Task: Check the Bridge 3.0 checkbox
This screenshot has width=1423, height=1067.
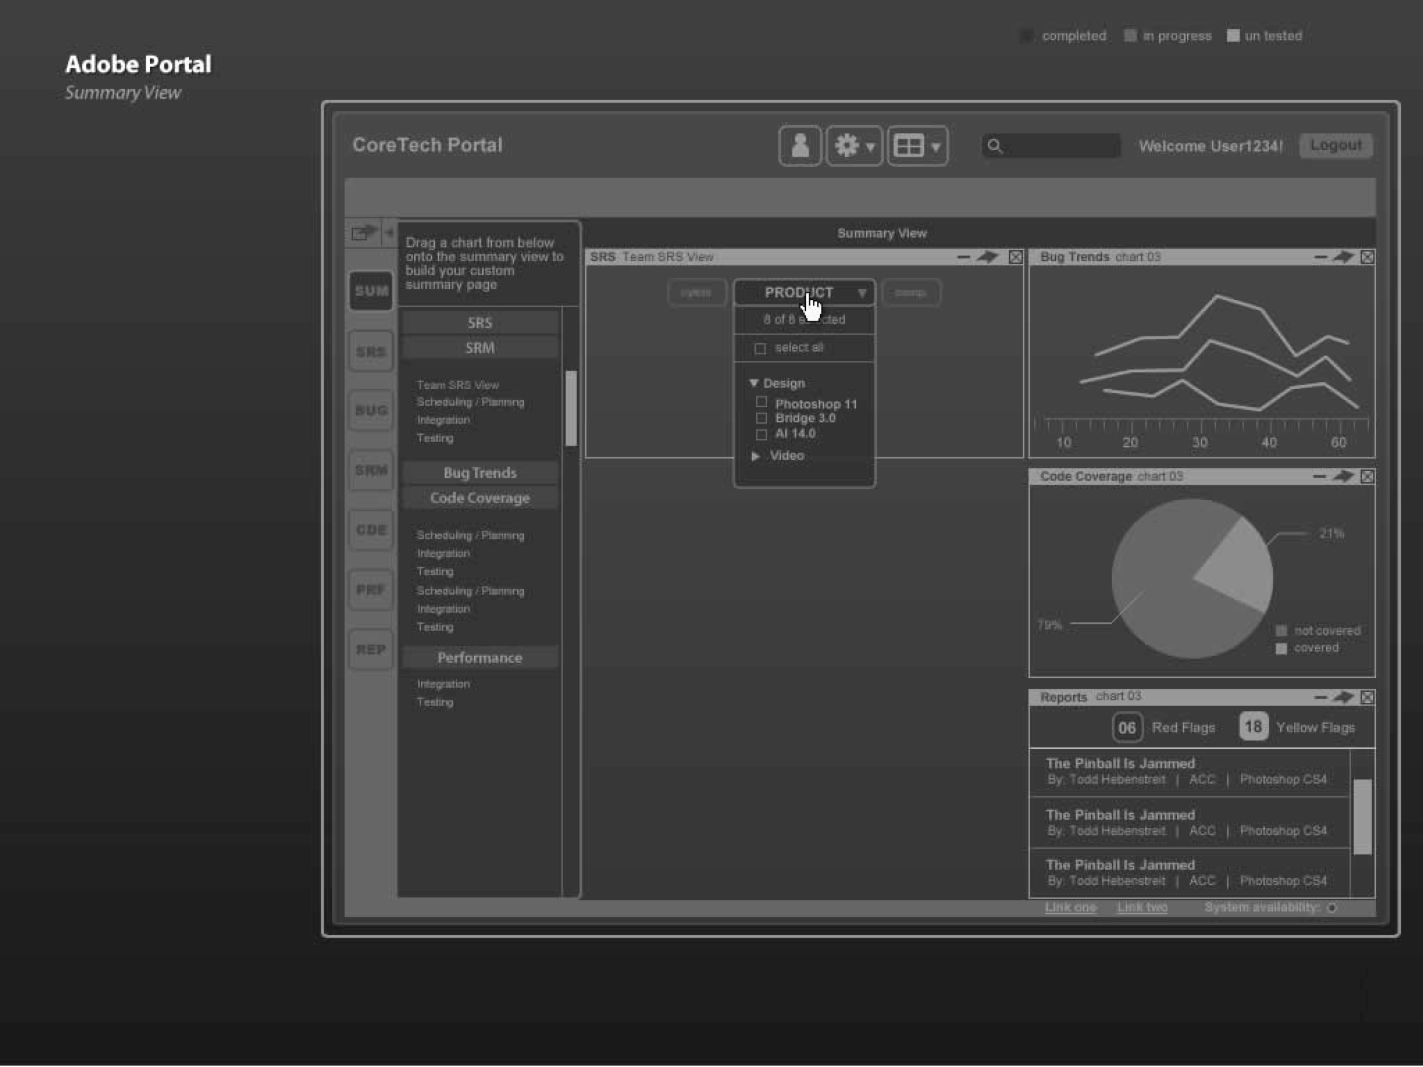Action: pyautogui.click(x=762, y=417)
